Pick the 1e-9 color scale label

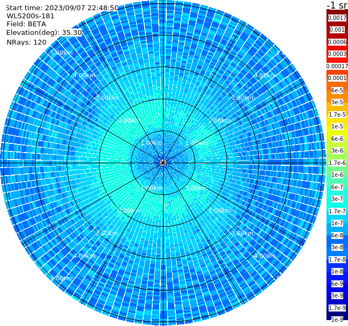337,320
